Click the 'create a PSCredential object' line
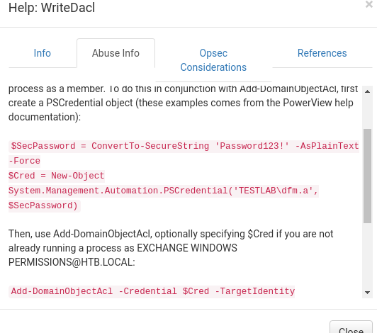The width and height of the screenshot is (377, 333). click(x=181, y=103)
